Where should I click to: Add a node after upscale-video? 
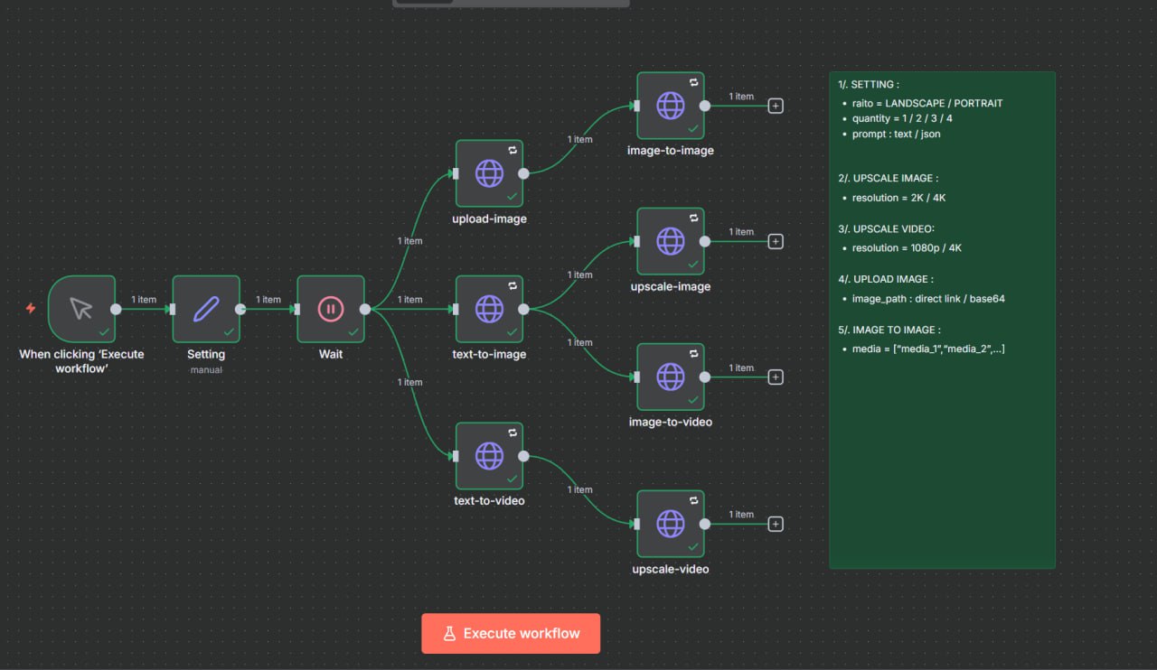[776, 524]
